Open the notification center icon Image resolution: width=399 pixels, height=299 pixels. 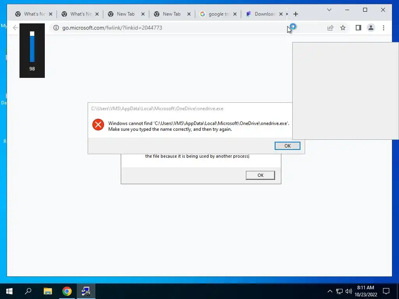point(386,291)
